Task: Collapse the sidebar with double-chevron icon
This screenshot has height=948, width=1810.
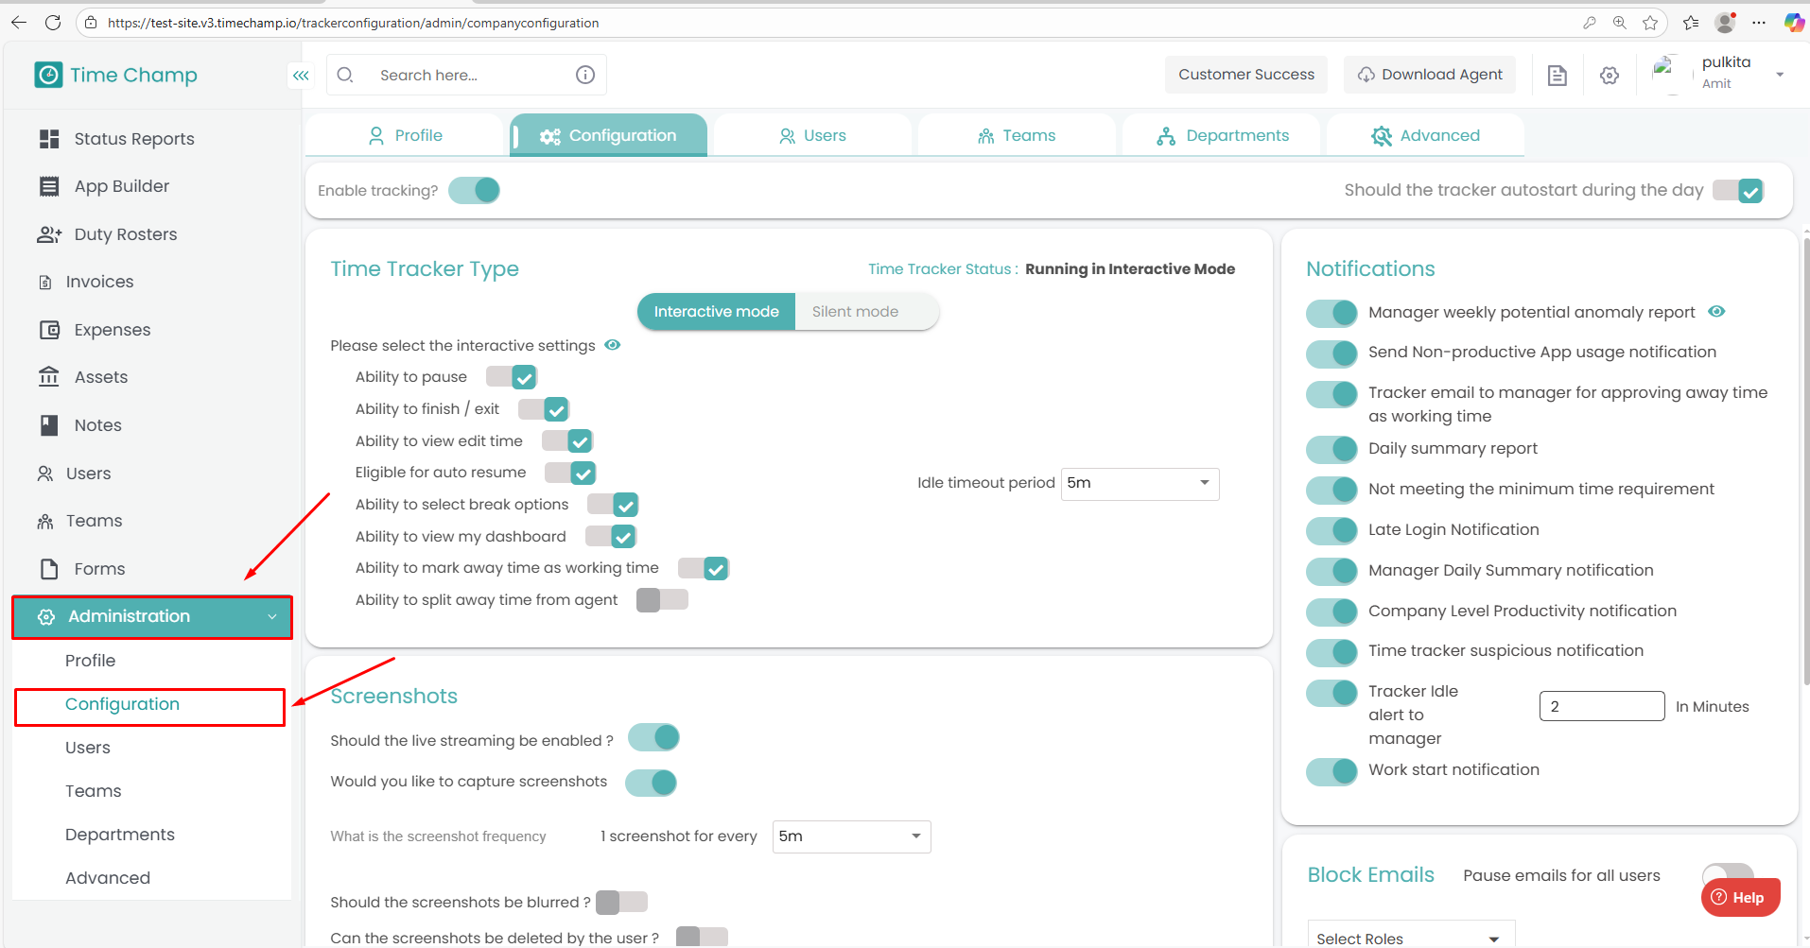Action: point(301,76)
